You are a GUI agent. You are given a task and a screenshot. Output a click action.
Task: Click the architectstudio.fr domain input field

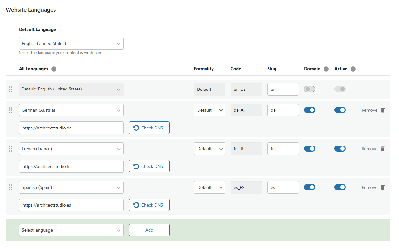point(71,166)
